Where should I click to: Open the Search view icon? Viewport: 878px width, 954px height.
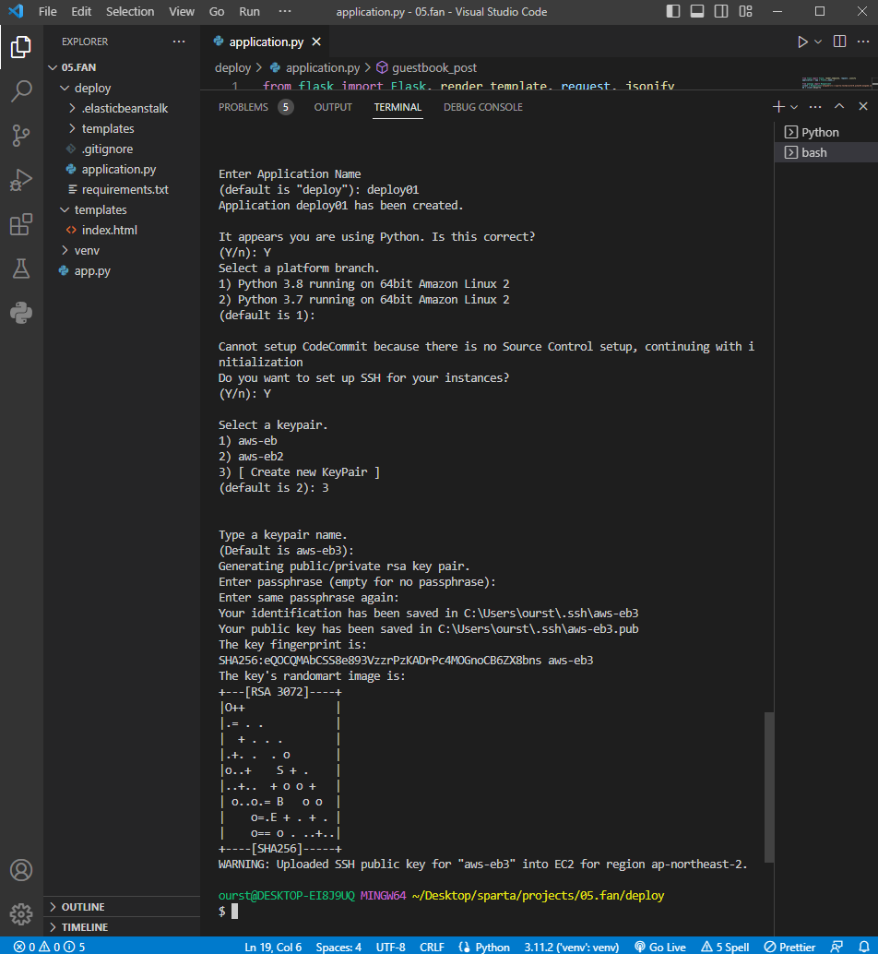point(21,91)
